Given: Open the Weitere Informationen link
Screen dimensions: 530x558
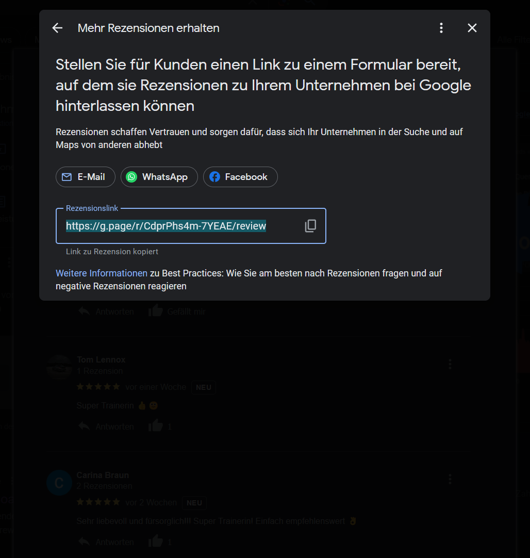Looking at the screenshot, I should tap(102, 273).
